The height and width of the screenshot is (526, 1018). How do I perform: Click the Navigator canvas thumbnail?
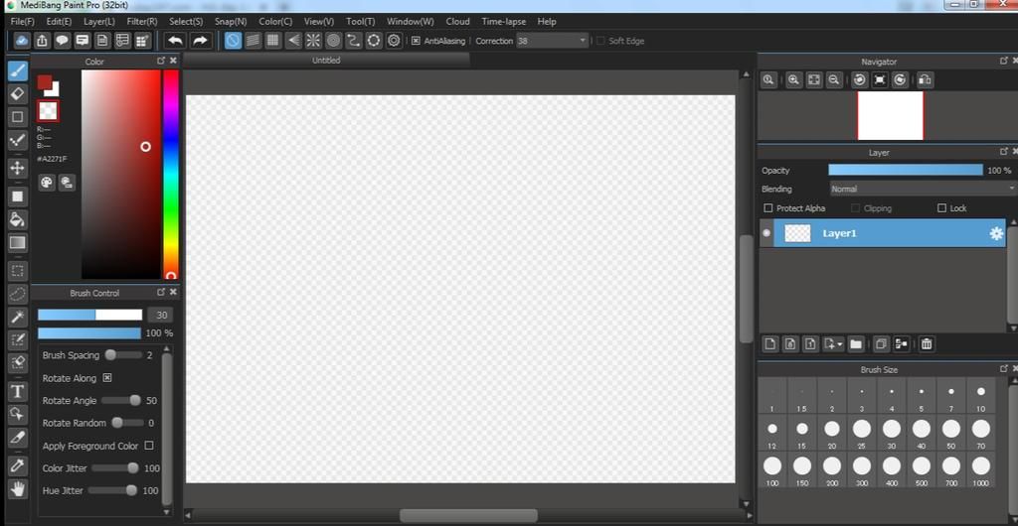click(x=890, y=115)
